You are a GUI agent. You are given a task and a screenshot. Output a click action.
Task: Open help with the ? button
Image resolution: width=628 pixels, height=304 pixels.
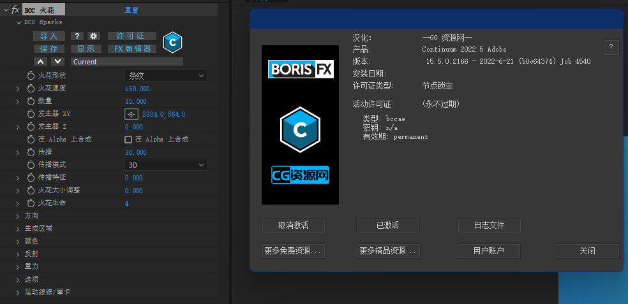click(77, 36)
